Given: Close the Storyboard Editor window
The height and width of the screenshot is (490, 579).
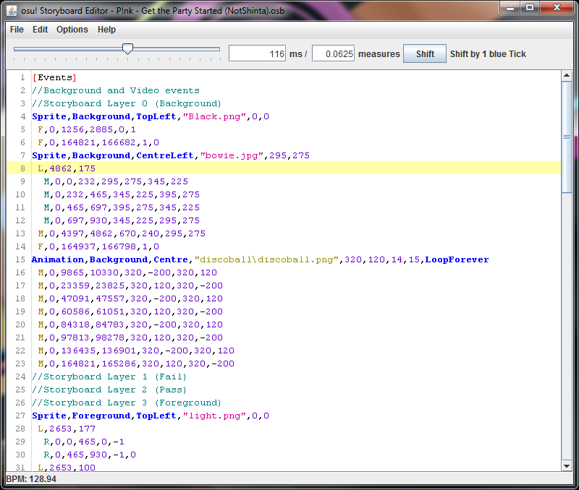Looking at the screenshot, I should pyautogui.click(x=557, y=8).
